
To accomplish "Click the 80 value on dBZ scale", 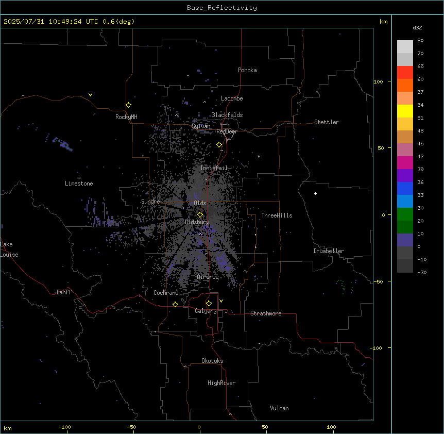I will (420, 41).
